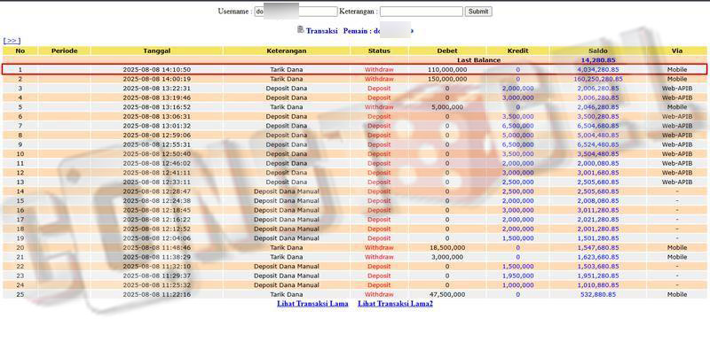Select the 150,000,000 debet amount in row 2
This screenshot has width=710, height=342.
(x=447, y=79)
